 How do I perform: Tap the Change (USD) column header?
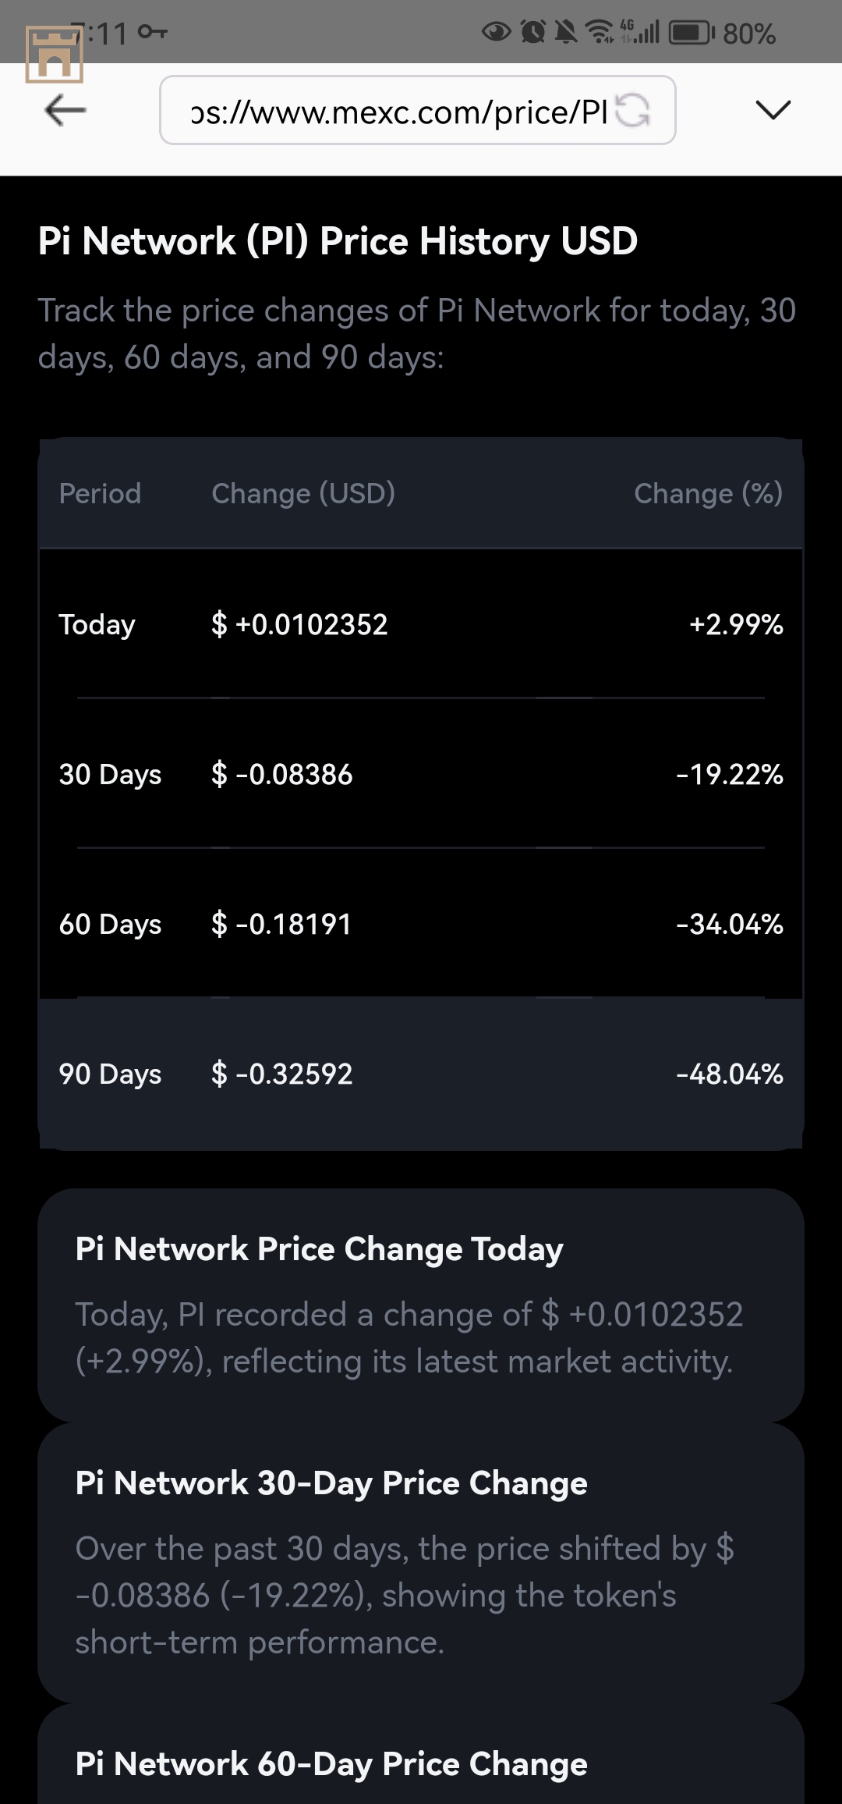pos(303,493)
